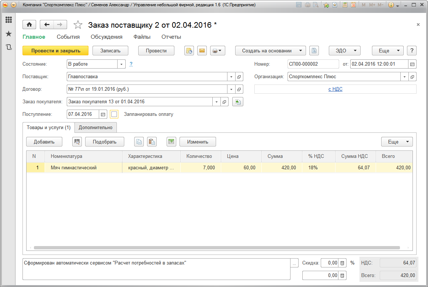This screenshot has width=428, height=287.
Task: Open the ЭДО dropdown menu
Action: point(344,51)
